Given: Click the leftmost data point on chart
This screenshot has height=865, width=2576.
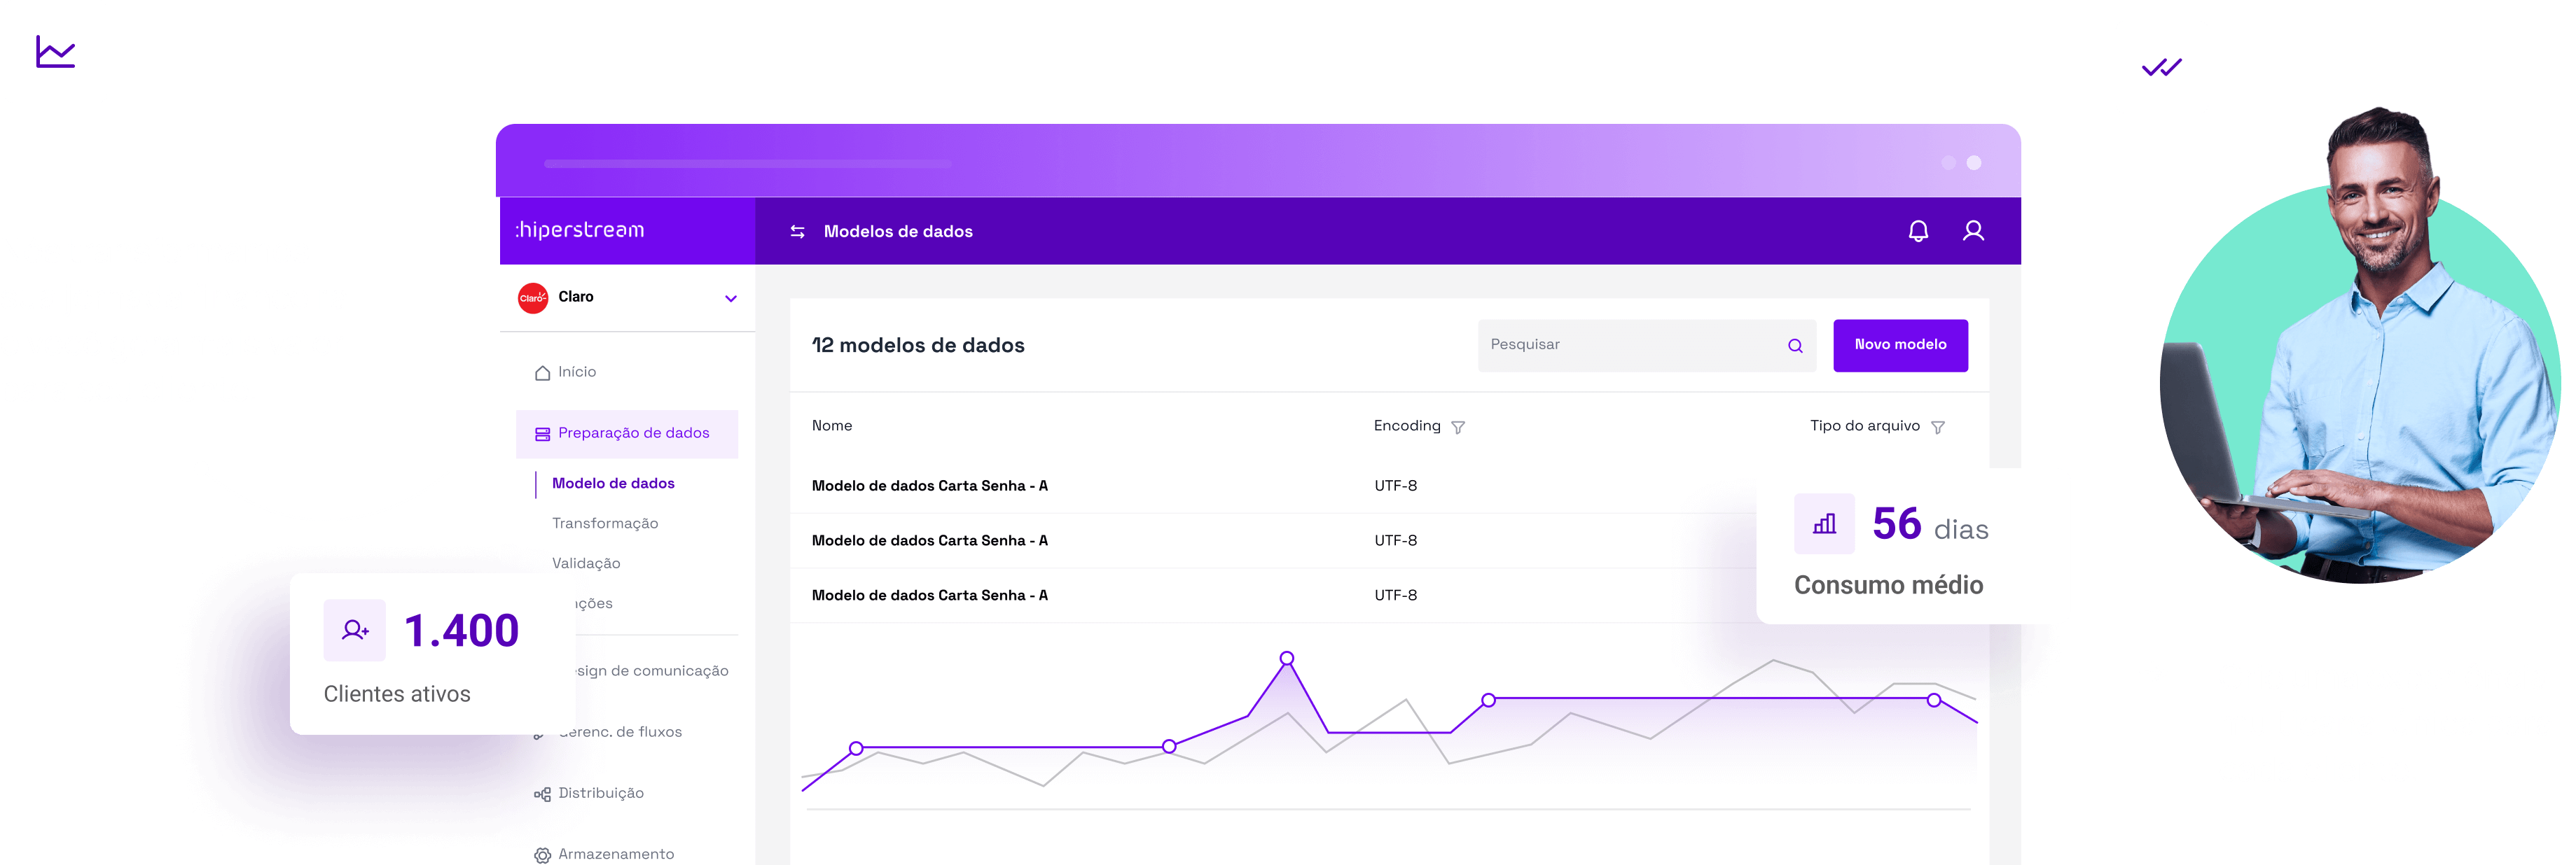Looking at the screenshot, I should [856, 748].
